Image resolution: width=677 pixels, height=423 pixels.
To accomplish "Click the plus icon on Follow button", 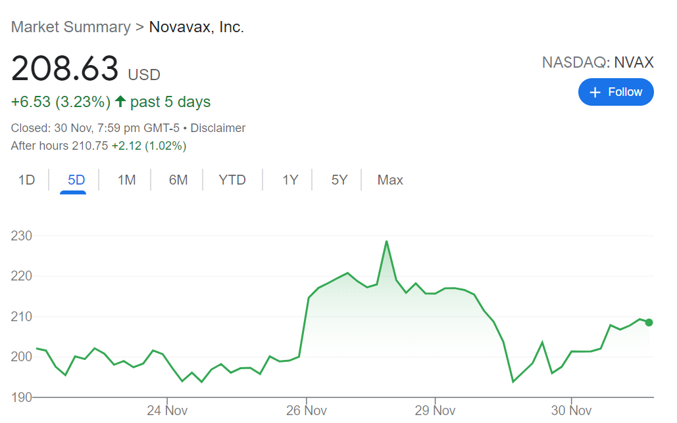I will (595, 93).
